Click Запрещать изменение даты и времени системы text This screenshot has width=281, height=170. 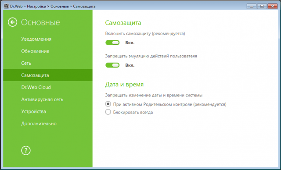pos(154,95)
